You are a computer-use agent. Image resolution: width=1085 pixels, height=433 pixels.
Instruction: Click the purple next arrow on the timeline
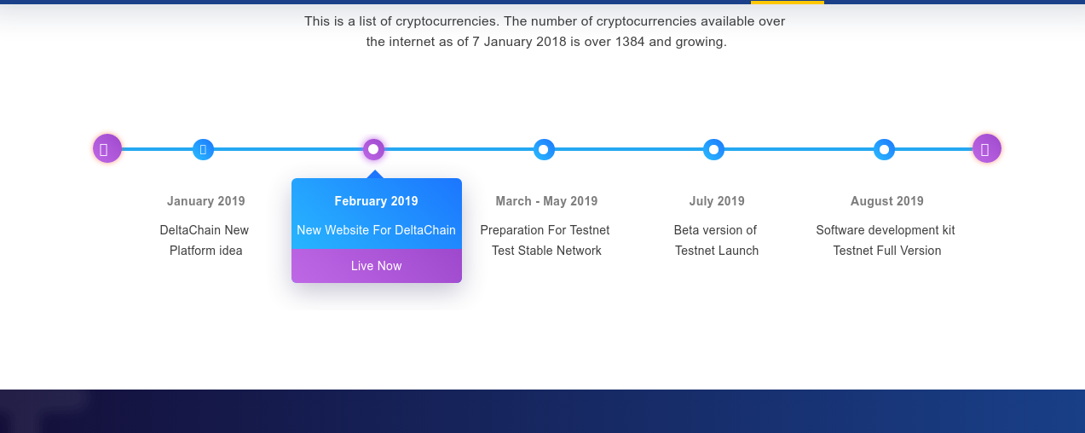(987, 148)
